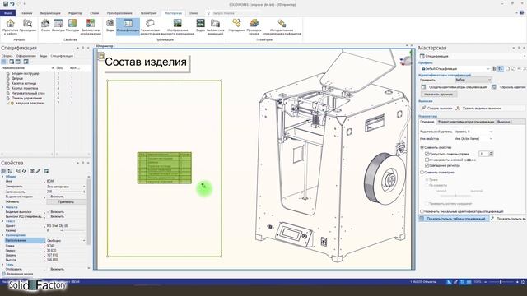The image size is (527, 296).
Task: Click the sort icon in the Свойства toolbar
Action: [x=10, y=171]
